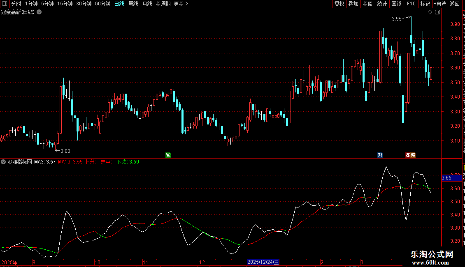Click the panel layout icon at top-left
Image resolution: width=465 pixels, height=267 pixels.
coord(5,4)
